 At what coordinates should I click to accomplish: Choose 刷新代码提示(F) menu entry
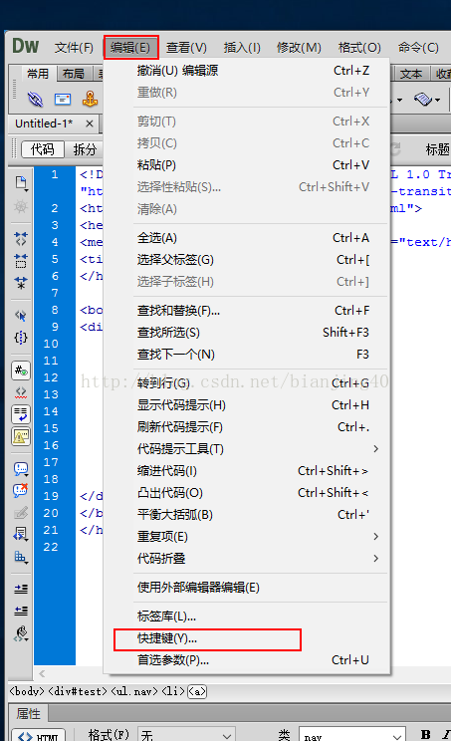point(247,426)
